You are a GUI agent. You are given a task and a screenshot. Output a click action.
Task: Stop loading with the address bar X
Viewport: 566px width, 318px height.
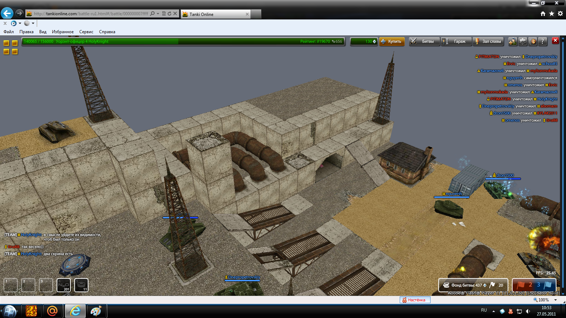(x=175, y=13)
